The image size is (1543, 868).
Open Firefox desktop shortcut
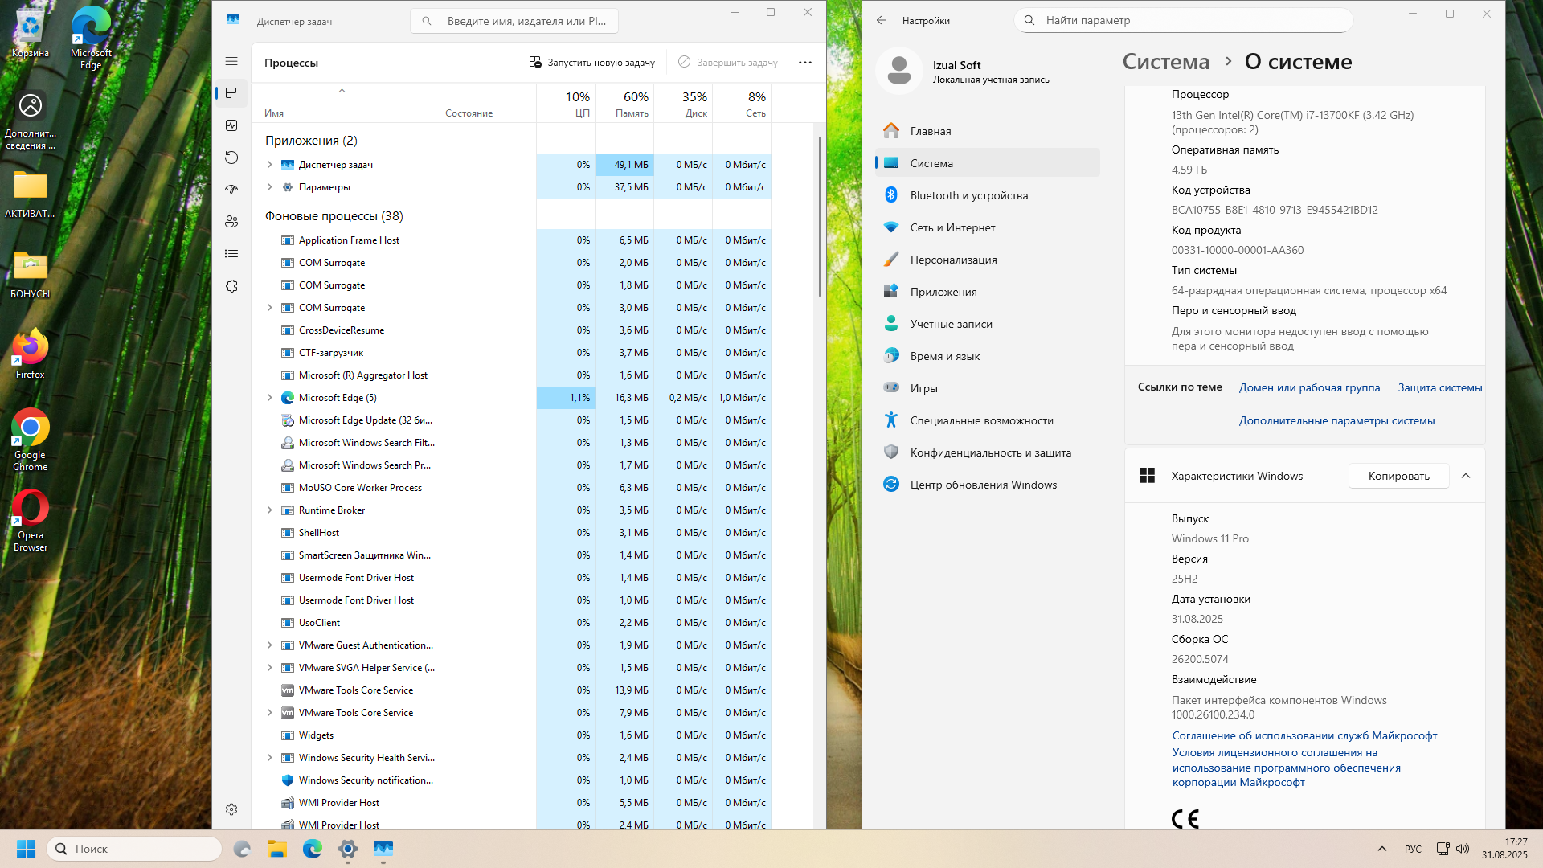tap(30, 354)
